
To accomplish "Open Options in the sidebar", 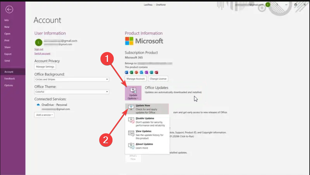I will (x=9, y=85).
